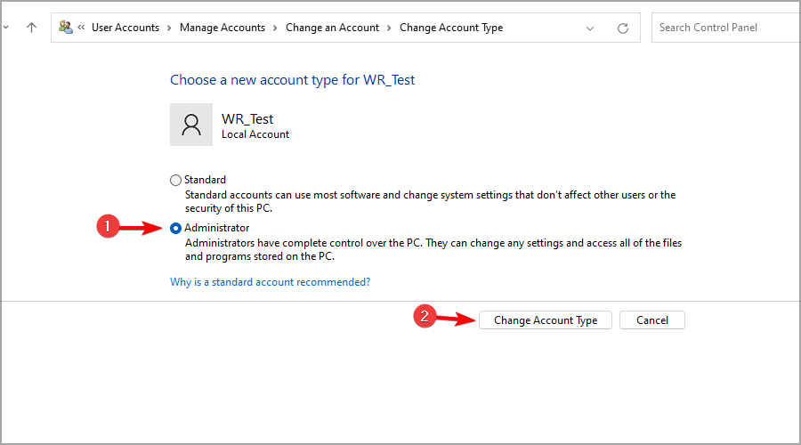Expand the arrow after User Accounts breadcrumb
This screenshot has width=801, height=445.
click(x=169, y=28)
